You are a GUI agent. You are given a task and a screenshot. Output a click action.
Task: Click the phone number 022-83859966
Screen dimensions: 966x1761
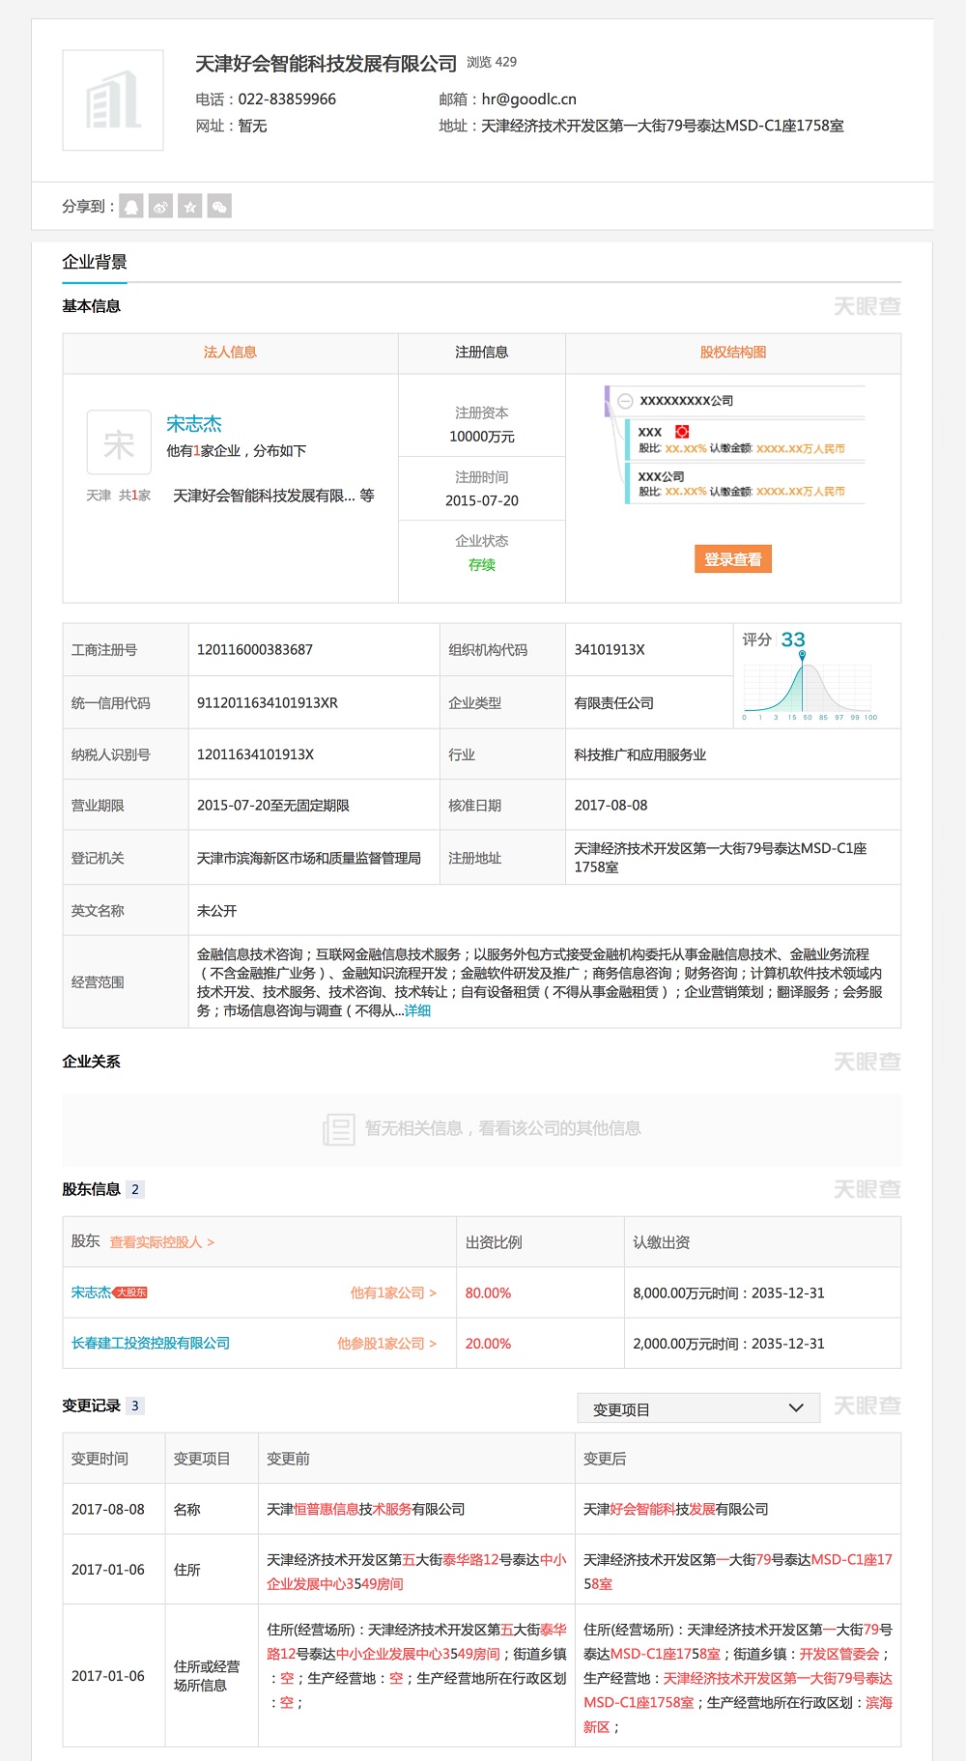[x=287, y=99]
